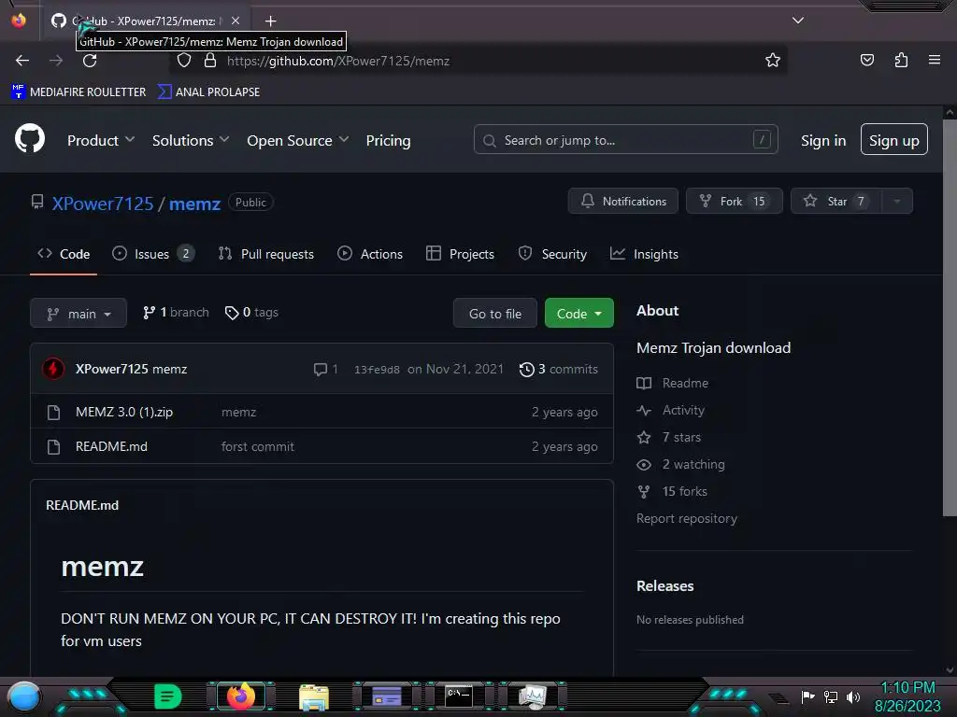Expand the Star lists dropdown arrow

click(897, 202)
